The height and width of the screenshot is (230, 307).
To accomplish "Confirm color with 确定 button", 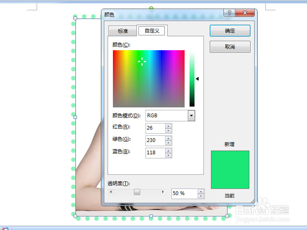I will point(230,31).
